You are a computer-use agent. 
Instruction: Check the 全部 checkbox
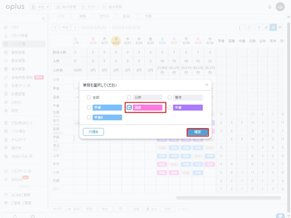(89, 97)
